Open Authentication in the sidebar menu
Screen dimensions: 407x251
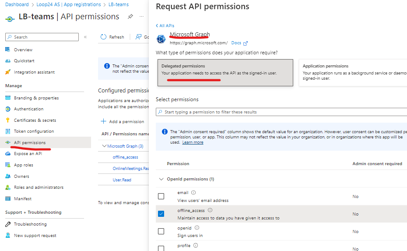click(x=28, y=109)
